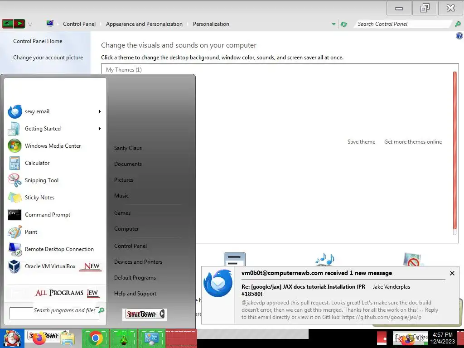Open Sticky Notes
This screenshot has width=464, height=348.
55,198
